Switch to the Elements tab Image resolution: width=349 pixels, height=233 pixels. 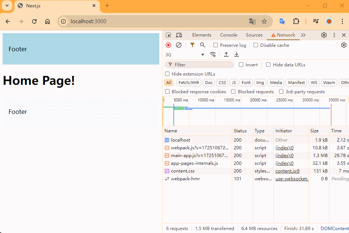[202, 35]
